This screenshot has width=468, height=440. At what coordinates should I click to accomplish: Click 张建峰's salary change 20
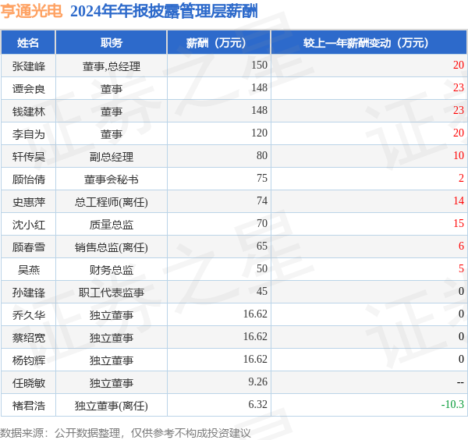(x=459, y=65)
